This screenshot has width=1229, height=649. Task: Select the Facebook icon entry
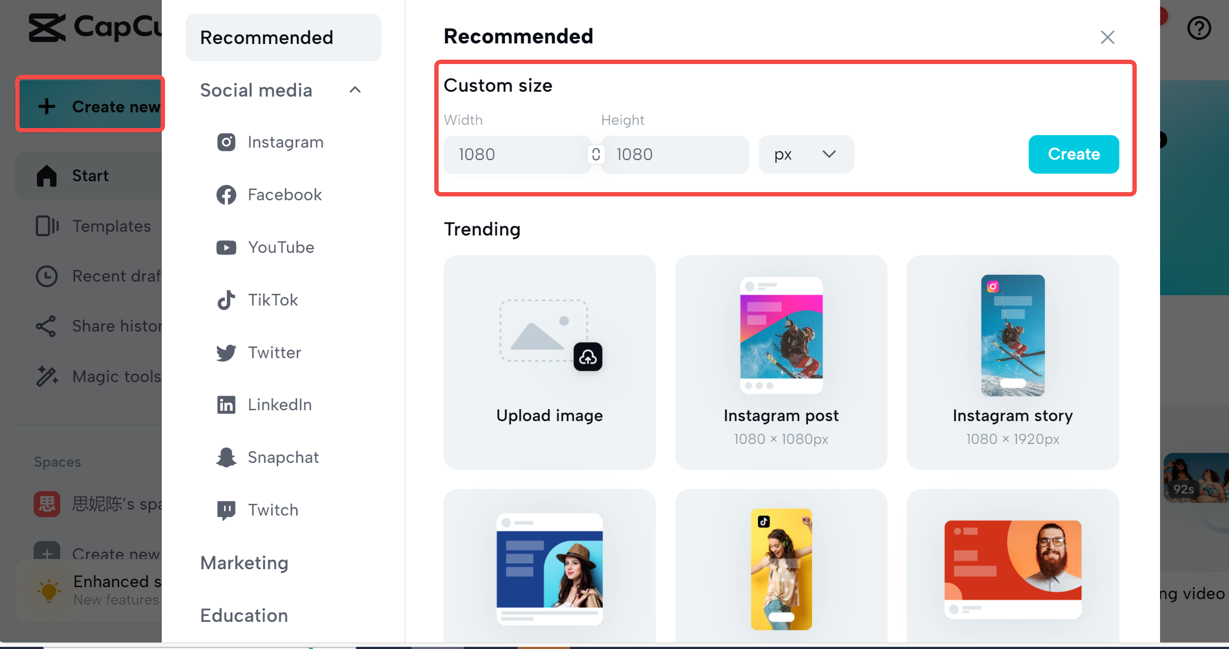pyautogui.click(x=226, y=195)
